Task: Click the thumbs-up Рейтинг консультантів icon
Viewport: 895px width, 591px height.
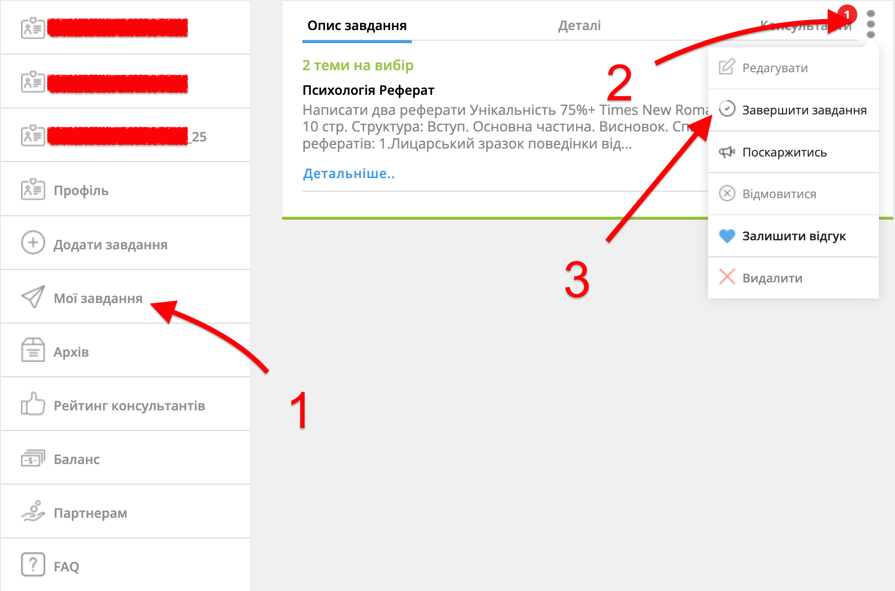Action: tap(33, 404)
